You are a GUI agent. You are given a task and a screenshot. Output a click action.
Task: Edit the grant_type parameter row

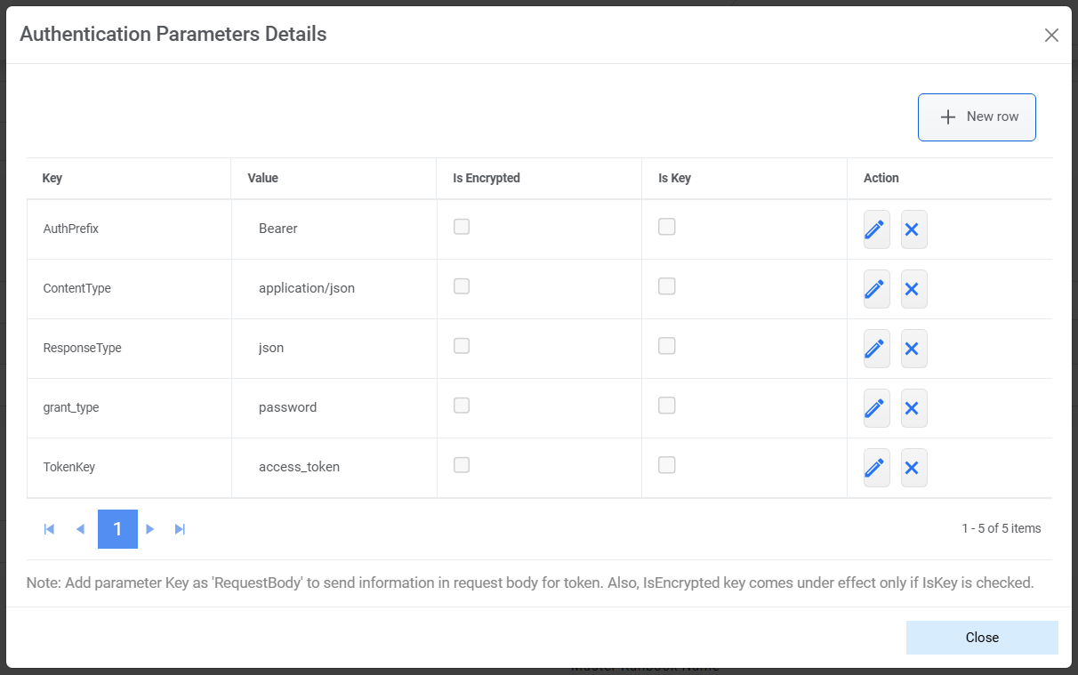[875, 407]
